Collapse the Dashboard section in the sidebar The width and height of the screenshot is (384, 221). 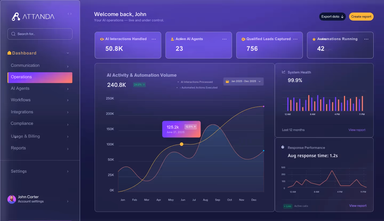click(67, 53)
